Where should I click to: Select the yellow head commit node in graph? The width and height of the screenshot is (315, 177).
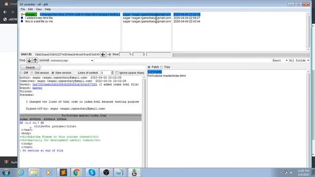pyautogui.click(x=22, y=14)
